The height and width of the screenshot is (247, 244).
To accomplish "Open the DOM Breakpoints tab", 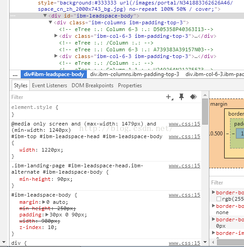I will (93, 85).
